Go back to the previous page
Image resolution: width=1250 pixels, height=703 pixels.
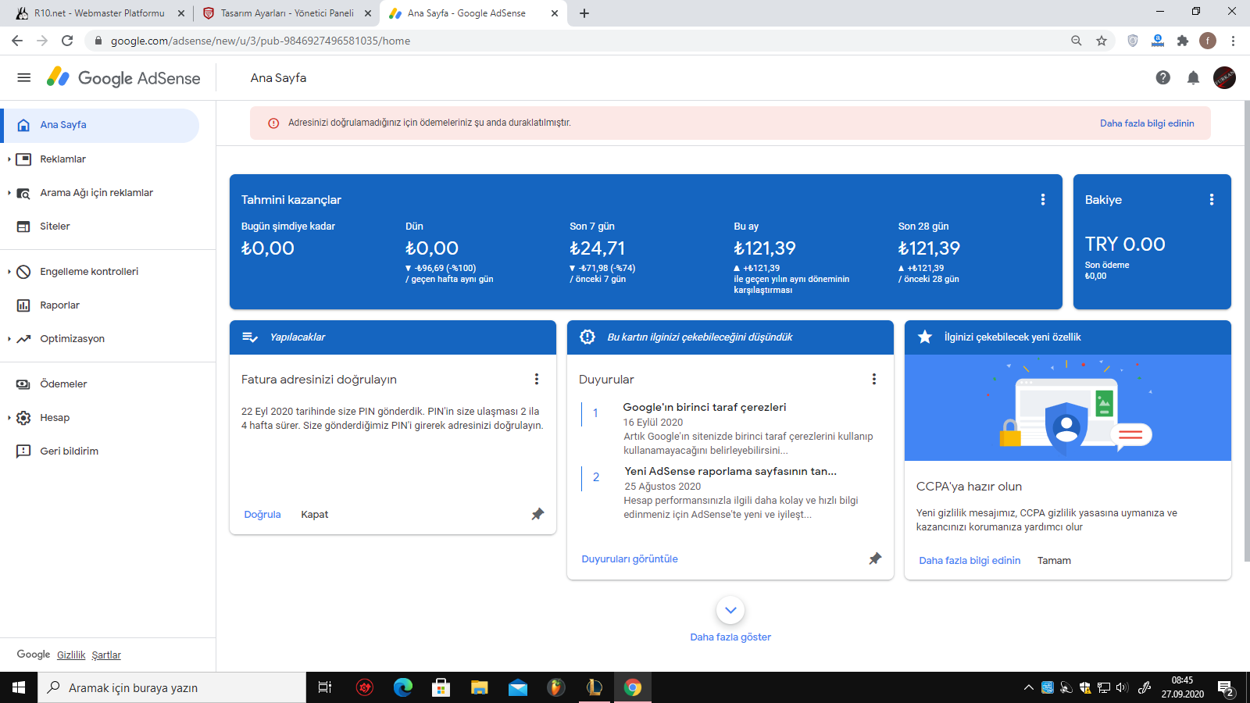(17, 41)
